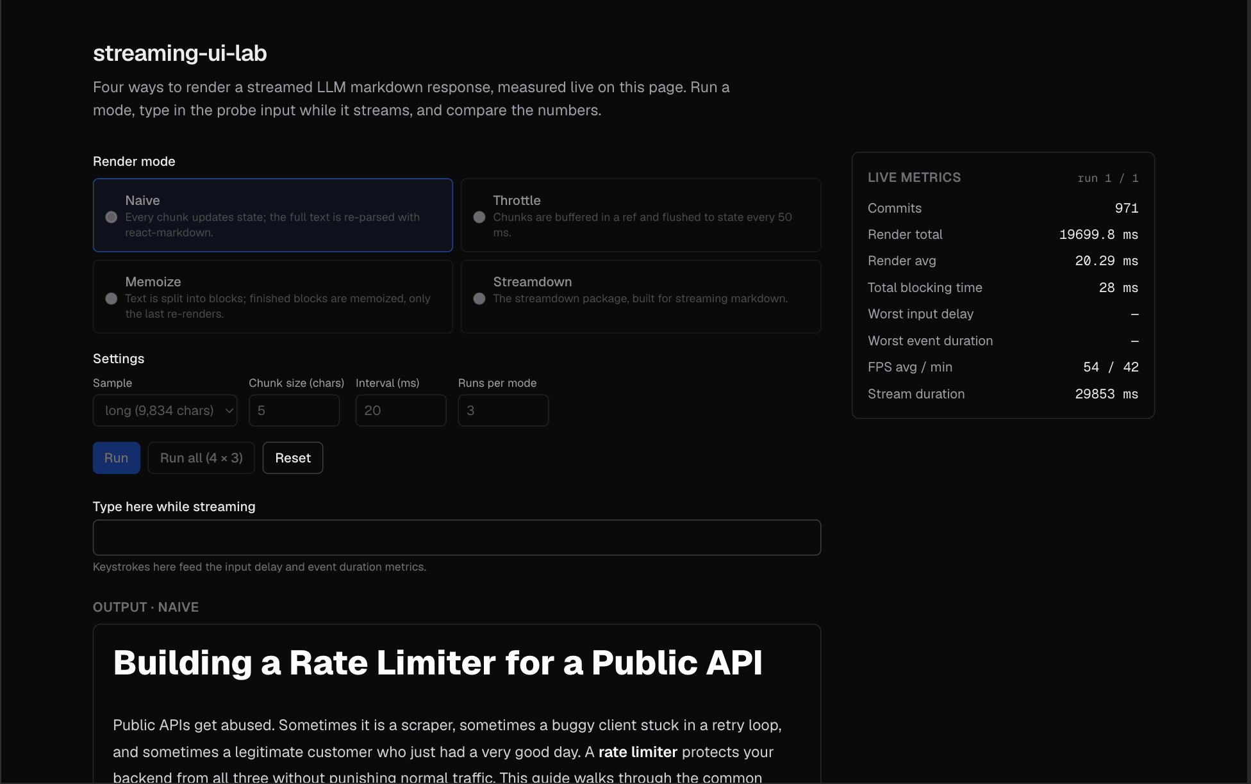This screenshot has height=784, width=1251.
Task: Click the streaming-ui-lab page title
Action: 180,53
